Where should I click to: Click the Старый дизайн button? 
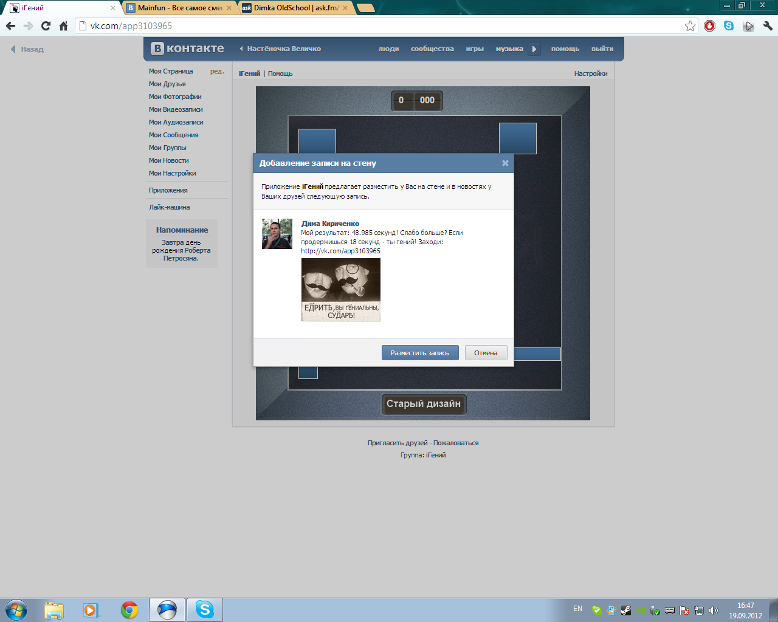pyautogui.click(x=424, y=404)
